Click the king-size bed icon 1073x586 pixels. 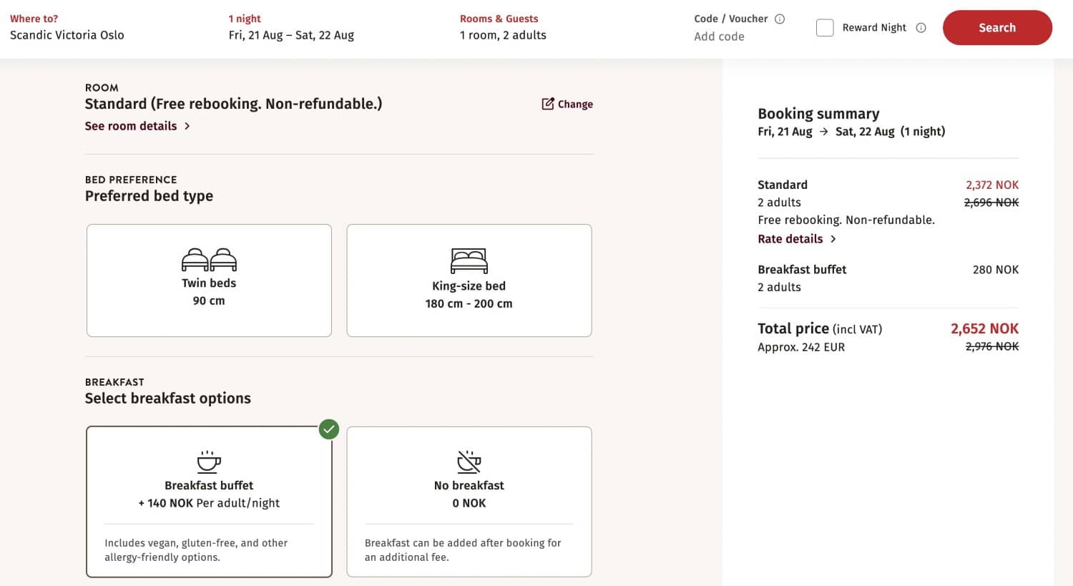pos(469,261)
